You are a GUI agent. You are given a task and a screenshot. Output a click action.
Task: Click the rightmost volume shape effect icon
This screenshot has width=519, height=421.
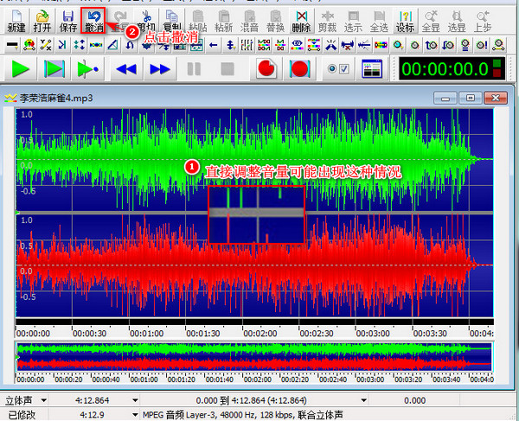(498, 45)
